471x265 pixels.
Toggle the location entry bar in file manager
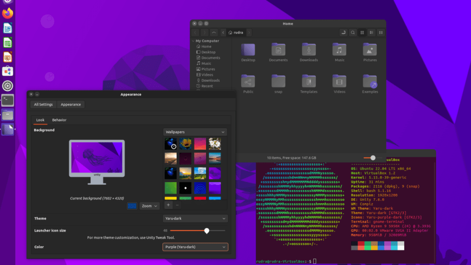tap(344, 32)
